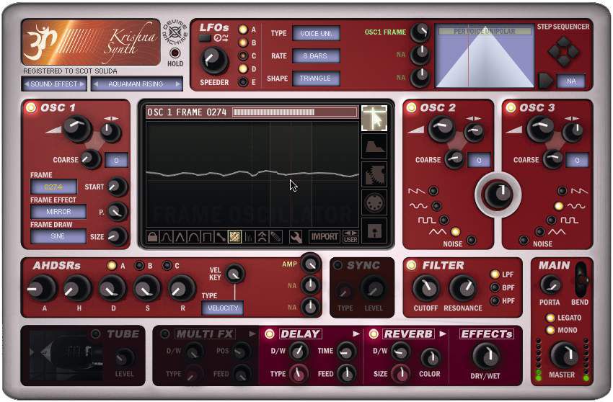Open the wrench settings icon
The width and height of the screenshot is (613, 402).
point(296,237)
